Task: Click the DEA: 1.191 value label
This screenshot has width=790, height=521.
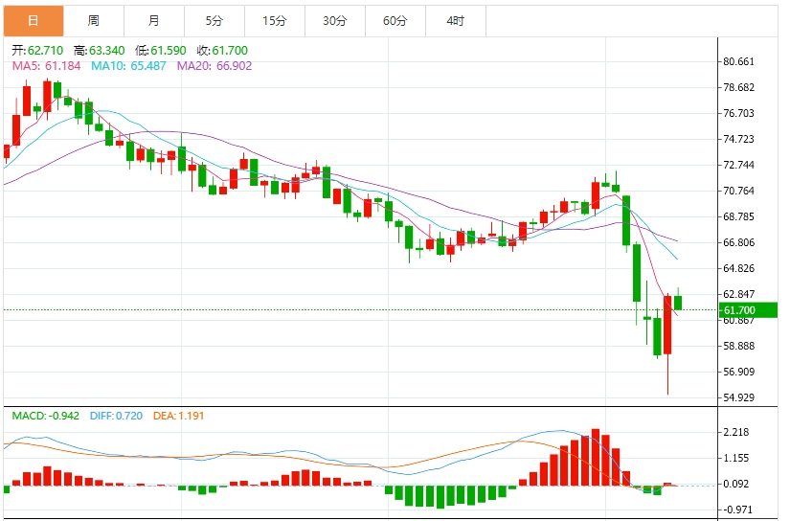Action: point(179,416)
